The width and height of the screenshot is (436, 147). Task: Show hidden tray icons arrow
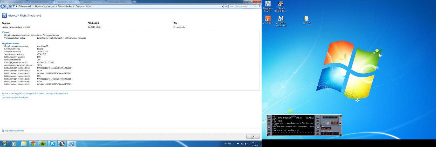234,144
